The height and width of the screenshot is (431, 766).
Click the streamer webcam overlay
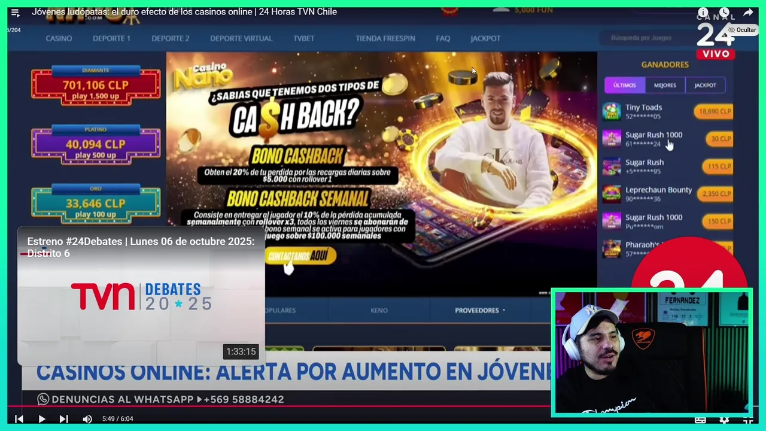point(652,353)
